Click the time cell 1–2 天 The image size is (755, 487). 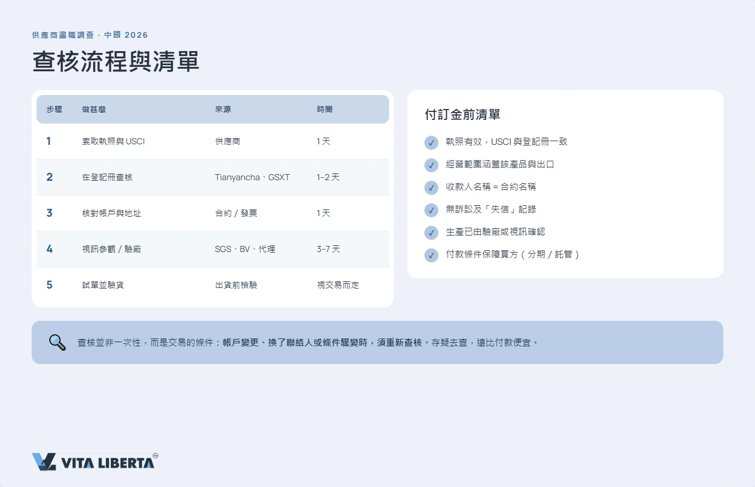[x=328, y=177]
